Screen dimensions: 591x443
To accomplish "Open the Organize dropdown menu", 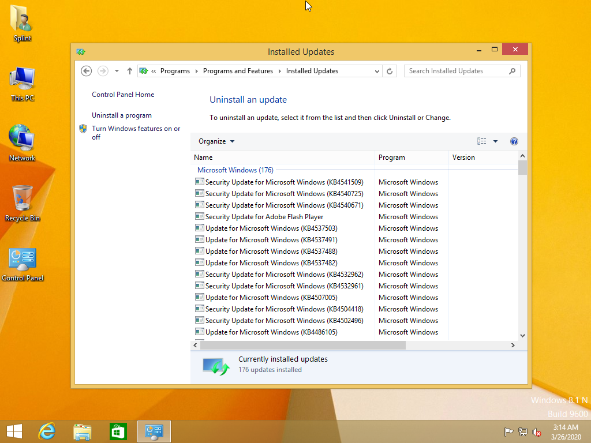I will point(216,141).
